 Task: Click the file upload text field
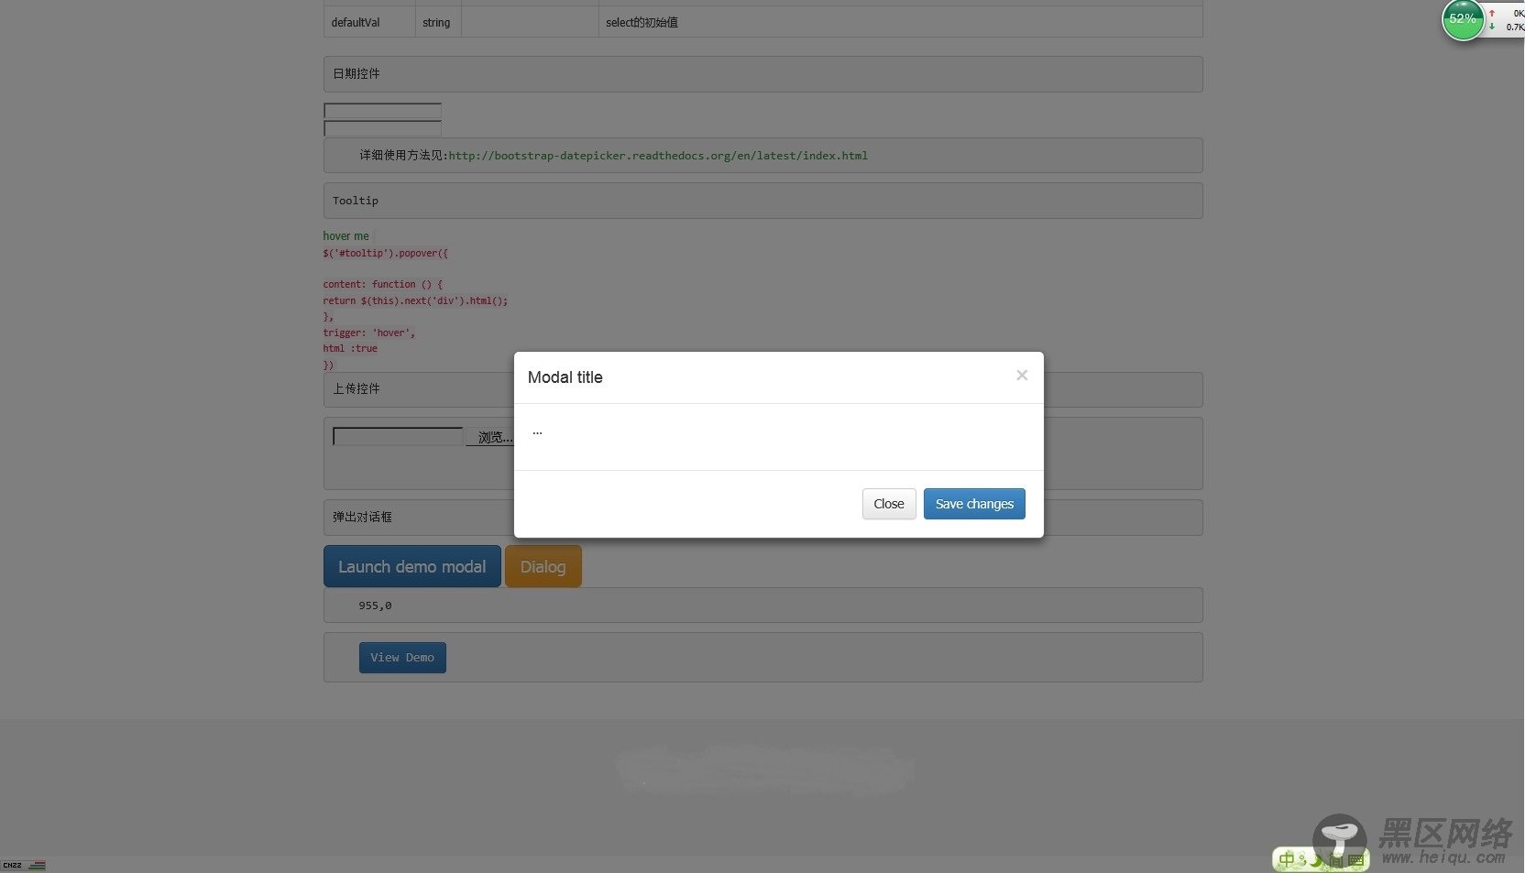(398, 436)
